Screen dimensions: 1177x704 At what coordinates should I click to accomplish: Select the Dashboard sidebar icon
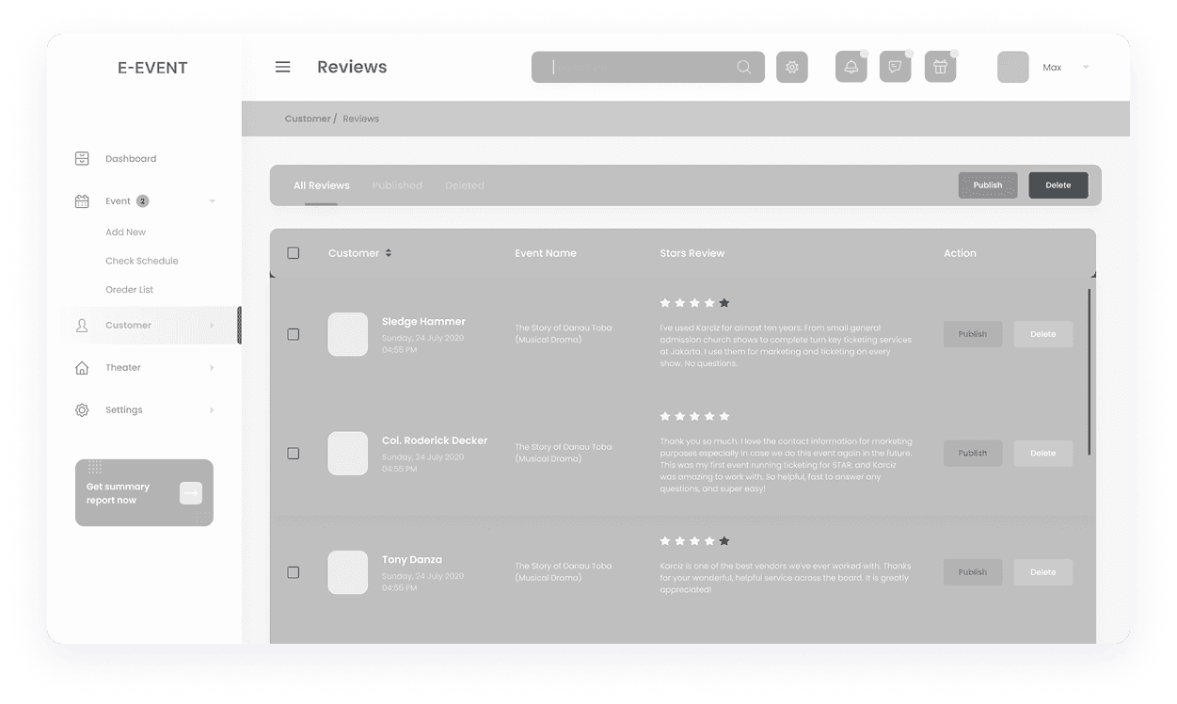(80, 158)
